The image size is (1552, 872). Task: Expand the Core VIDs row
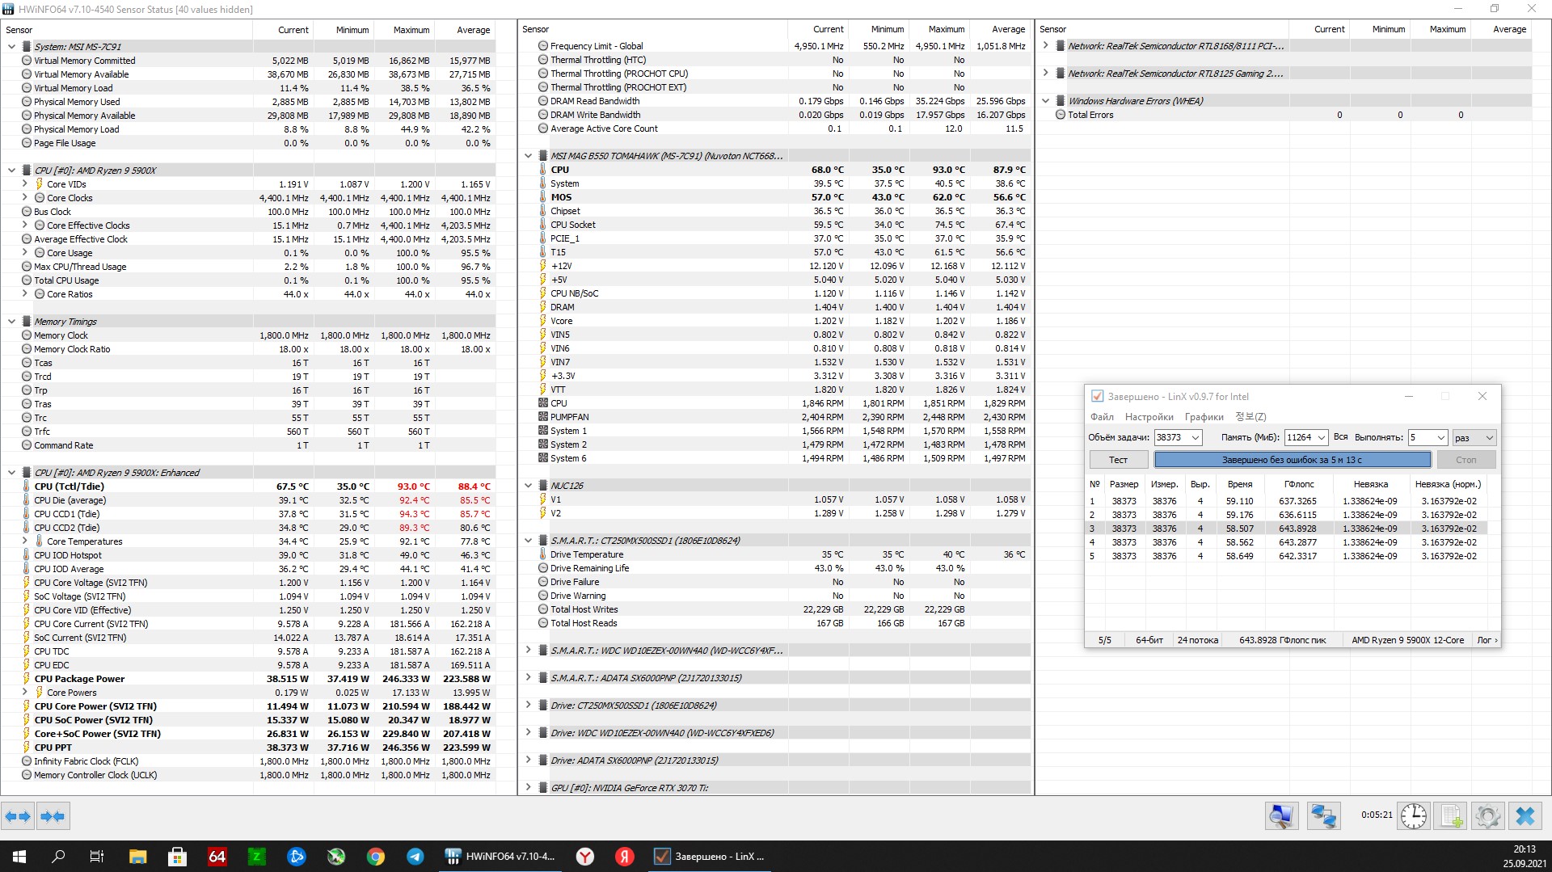(x=25, y=184)
